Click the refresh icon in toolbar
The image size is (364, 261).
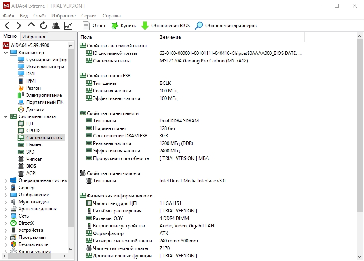(44, 25)
